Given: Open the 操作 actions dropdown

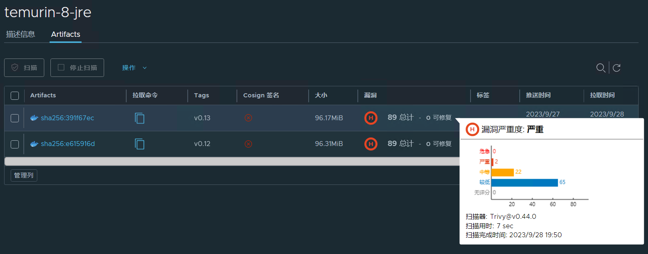Looking at the screenshot, I should pos(134,68).
